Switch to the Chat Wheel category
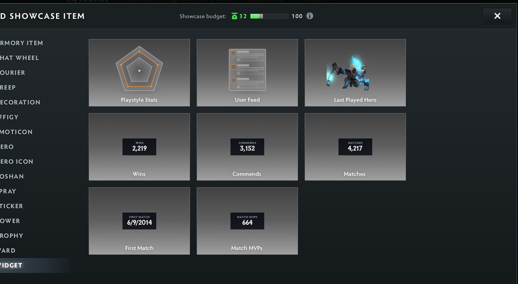518x284 pixels. click(x=19, y=58)
